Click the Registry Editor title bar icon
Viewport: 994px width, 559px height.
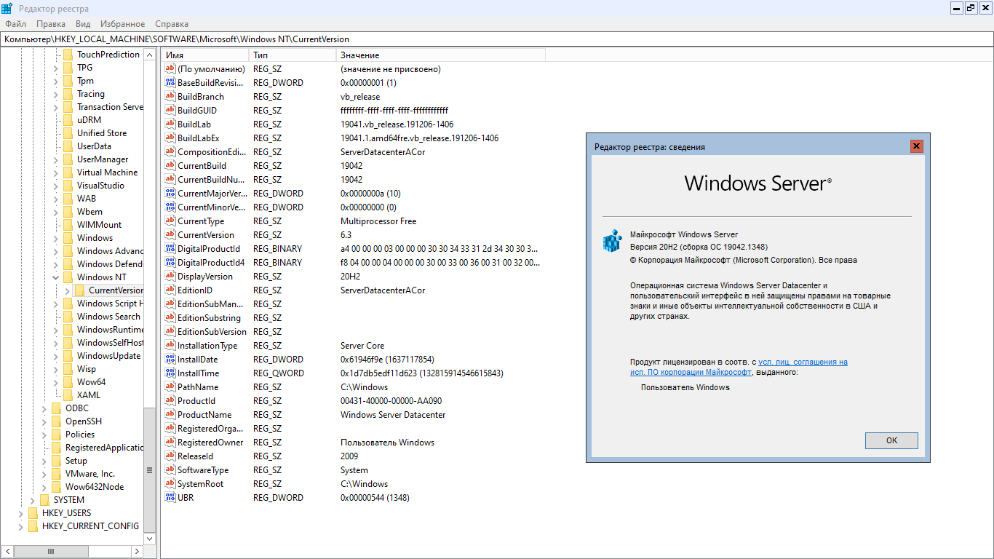[x=7, y=8]
